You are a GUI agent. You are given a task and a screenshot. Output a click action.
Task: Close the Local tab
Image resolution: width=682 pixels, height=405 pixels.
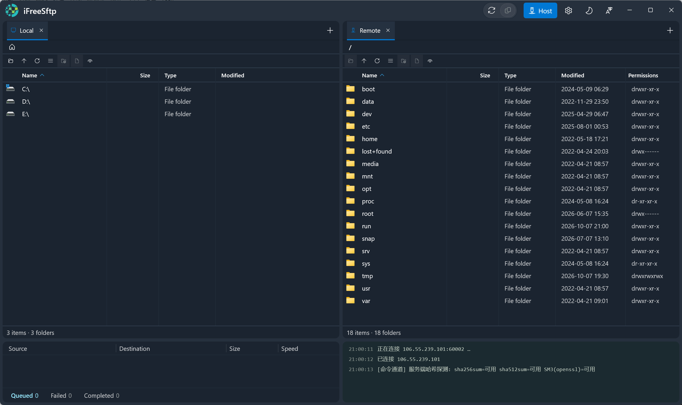(x=41, y=30)
